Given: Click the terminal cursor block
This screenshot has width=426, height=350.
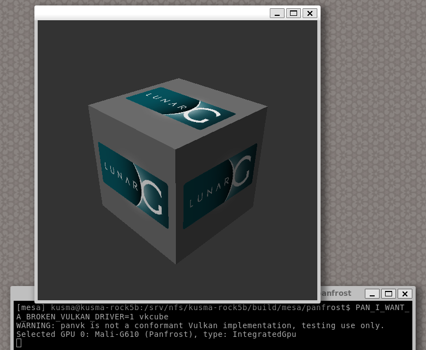Looking at the screenshot, I should (x=19, y=343).
